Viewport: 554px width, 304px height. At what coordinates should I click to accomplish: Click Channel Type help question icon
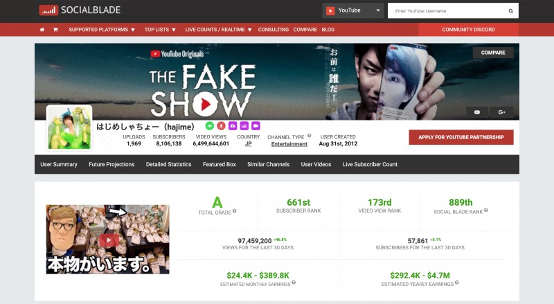click(x=309, y=136)
